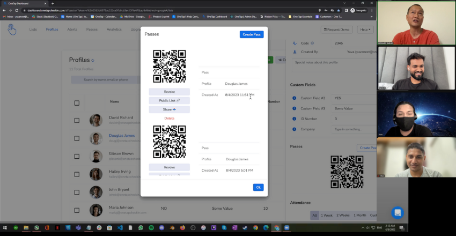
Task: Click Ok to close the Passes dialog
Action: pos(258,187)
